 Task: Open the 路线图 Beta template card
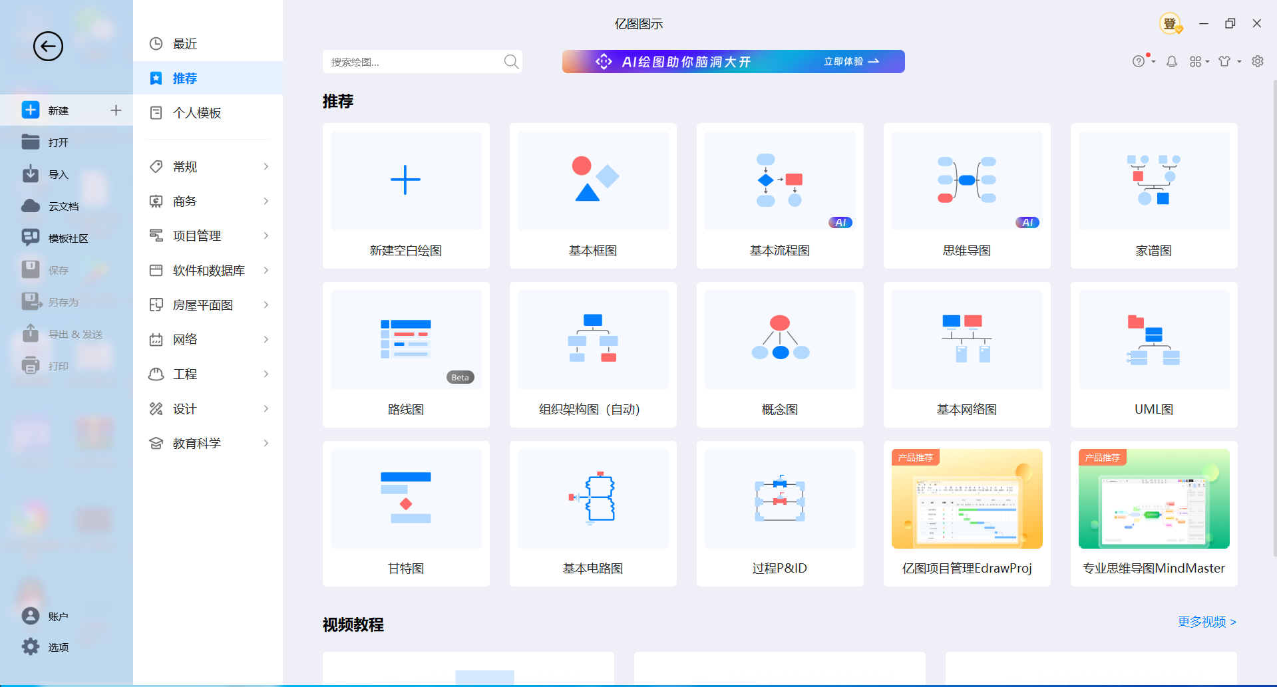[406, 354]
